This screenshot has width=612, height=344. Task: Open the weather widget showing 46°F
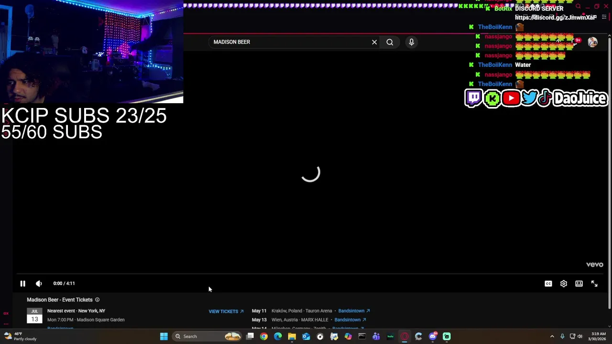tap(20, 336)
